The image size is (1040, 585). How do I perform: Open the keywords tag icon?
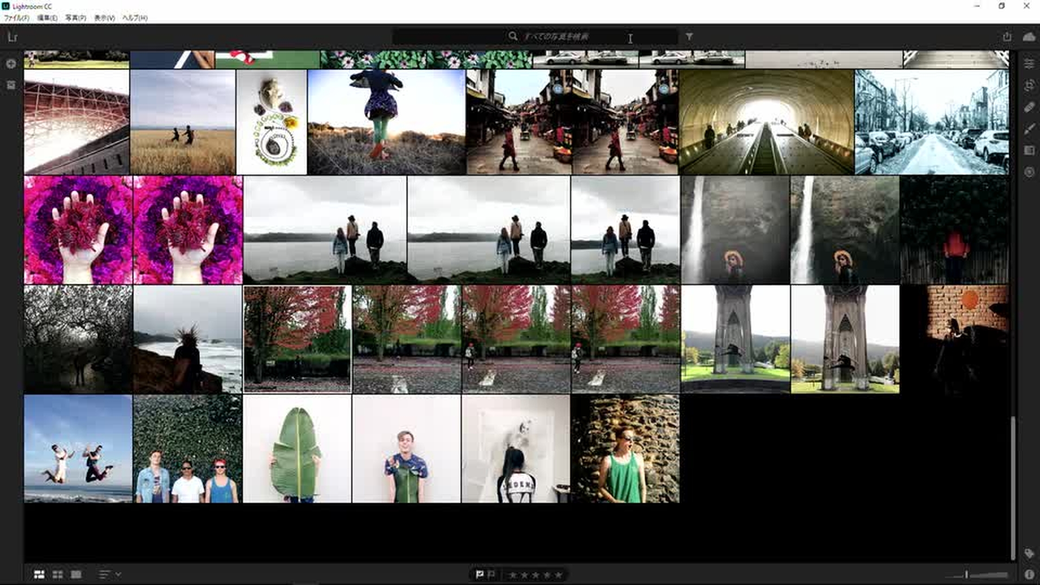tap(1029, 553)
